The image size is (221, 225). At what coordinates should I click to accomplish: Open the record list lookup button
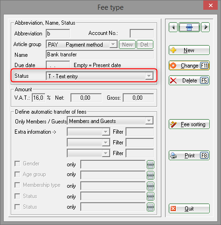coord(189,27)
